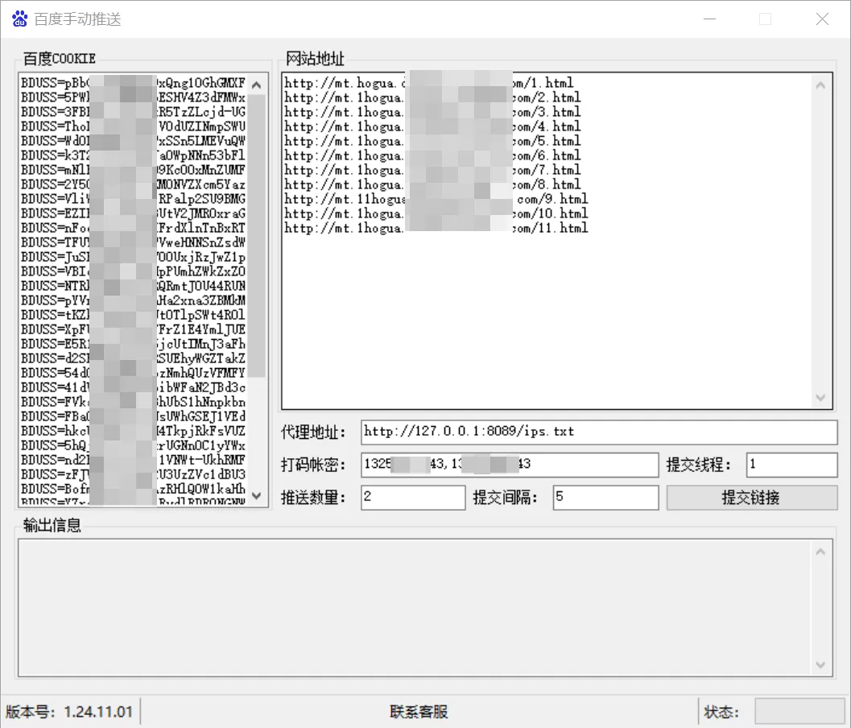This screenshot has height=728, width=851.
Task: Click the cookie line starting BDUSS=XpF
Action: coord(134,329)
